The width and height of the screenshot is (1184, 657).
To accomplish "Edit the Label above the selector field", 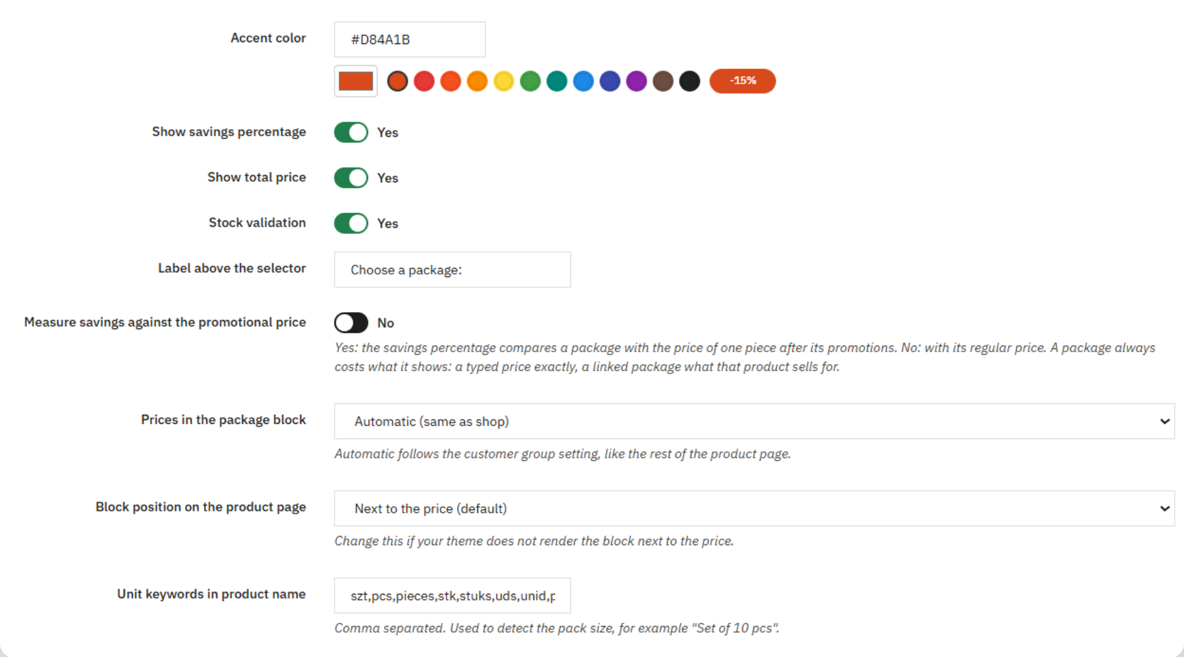I will coord(452,270).
